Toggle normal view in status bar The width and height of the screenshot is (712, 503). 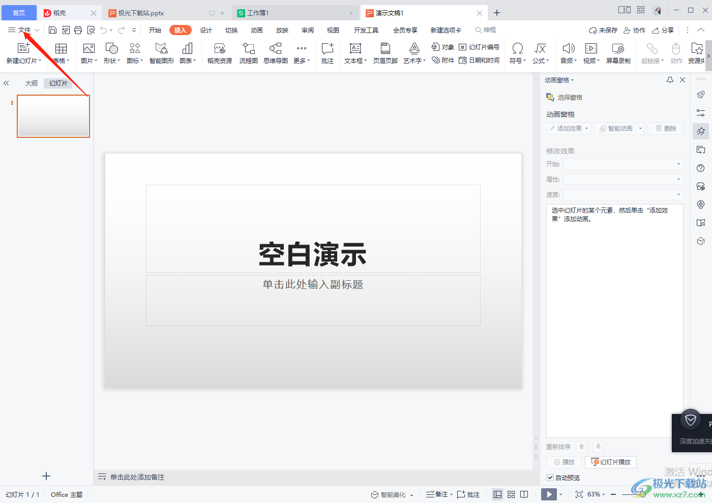click(x=498, y=494)
